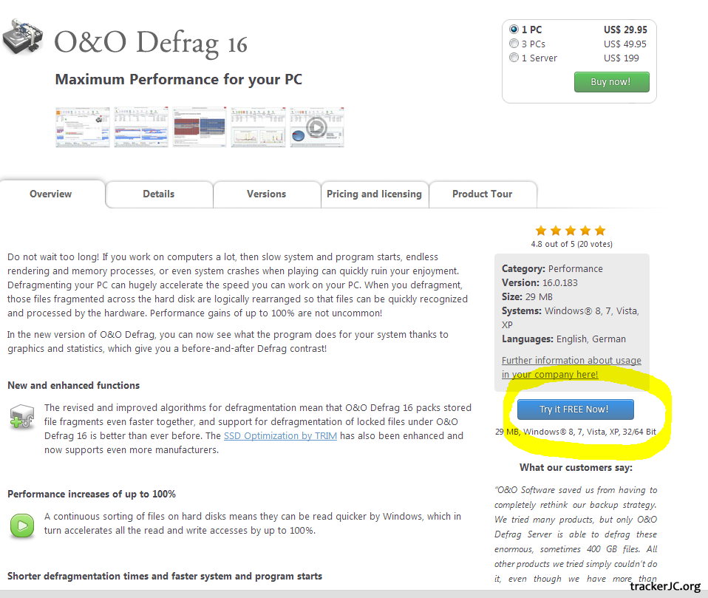This screenshot has height=598, width=708.
Task: Open the Pricing and licensing tab
Action: click(374, 194)
